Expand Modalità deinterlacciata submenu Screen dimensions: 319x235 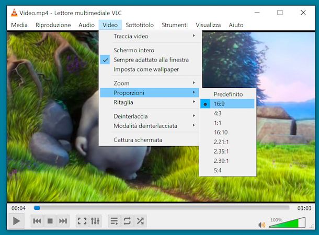149,126
